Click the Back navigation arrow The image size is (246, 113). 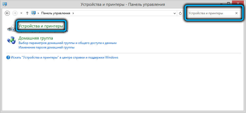[x=7, y=13]
